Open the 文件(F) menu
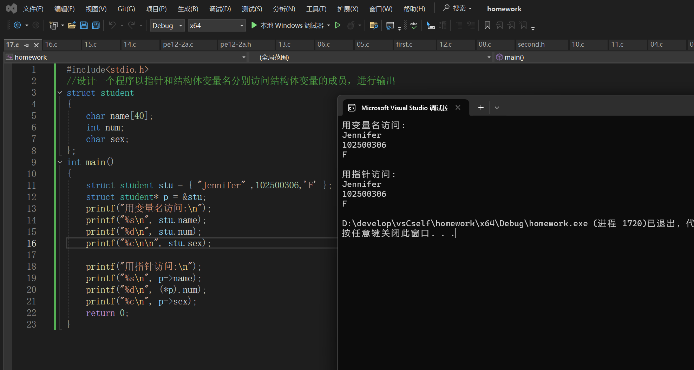The height and width of the screenshot is (370, 694). pos(33,9)
